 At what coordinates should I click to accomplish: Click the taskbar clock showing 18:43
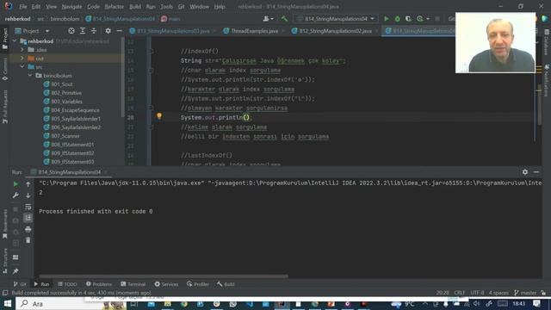518,304
